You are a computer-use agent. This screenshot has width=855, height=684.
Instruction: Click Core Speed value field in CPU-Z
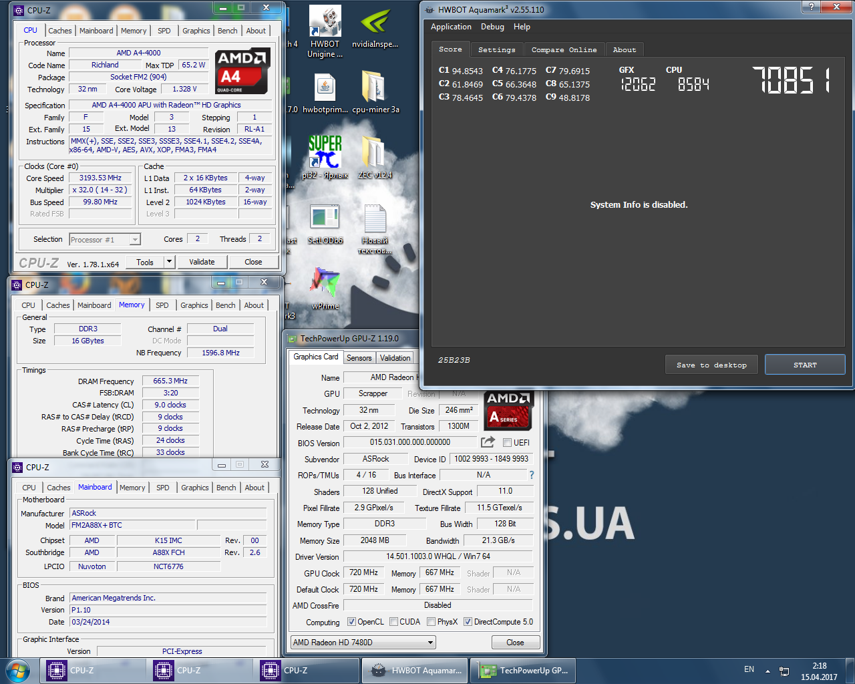pyautogui.click(x=100, y=178)
